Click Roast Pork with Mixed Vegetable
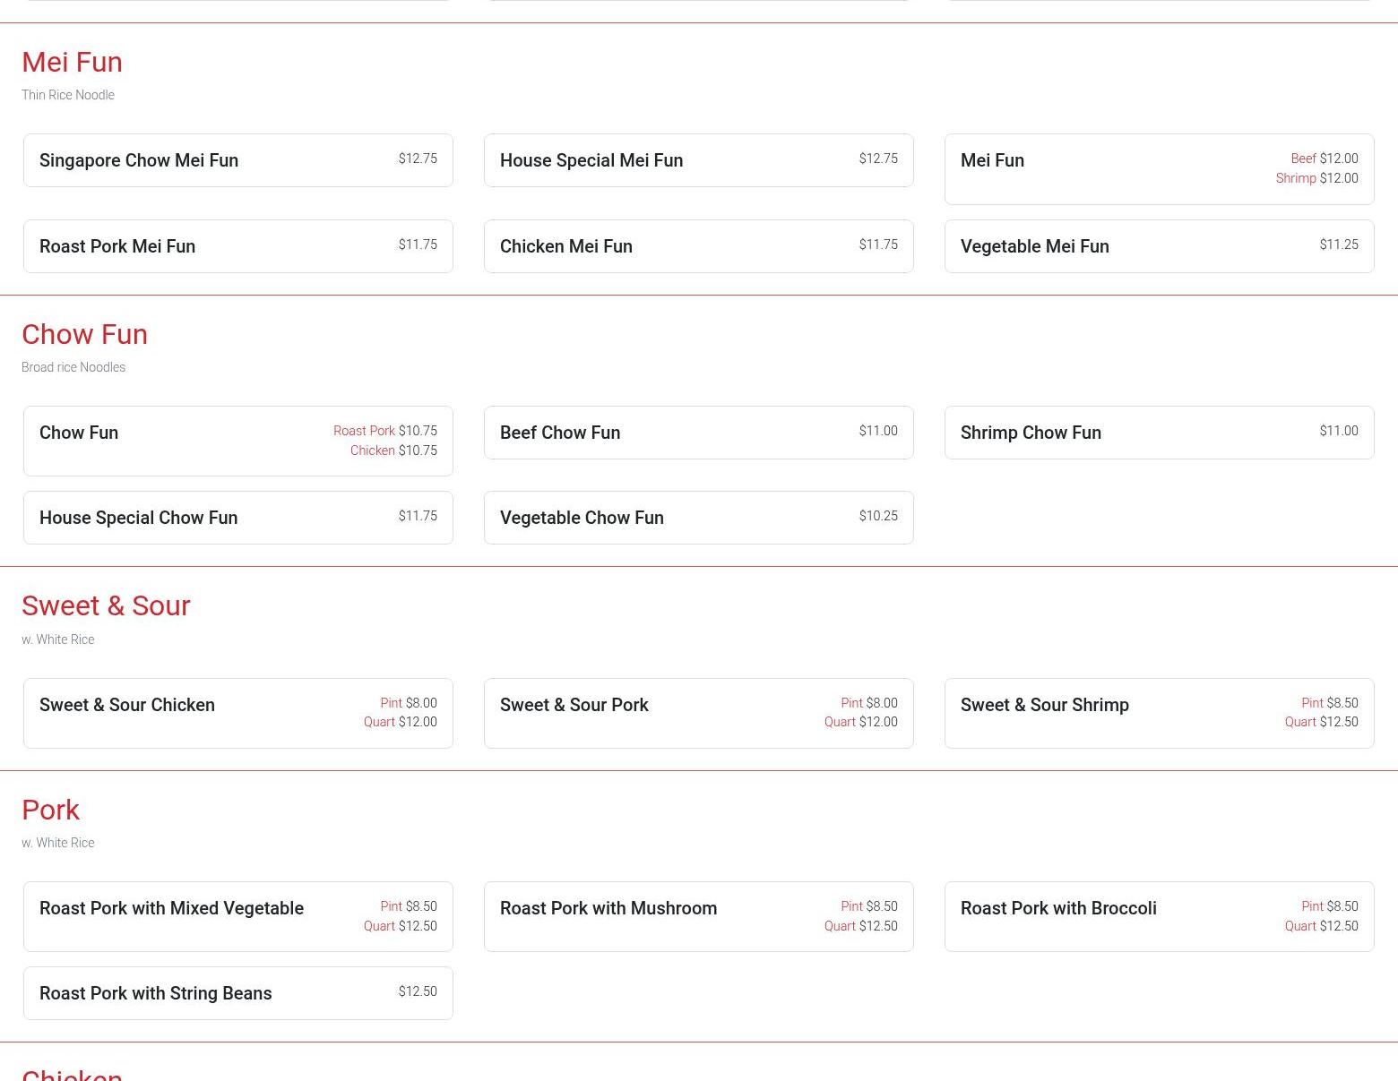Screen dimensions: 1398x1081 pyautogui.click(x=237, y=916)
